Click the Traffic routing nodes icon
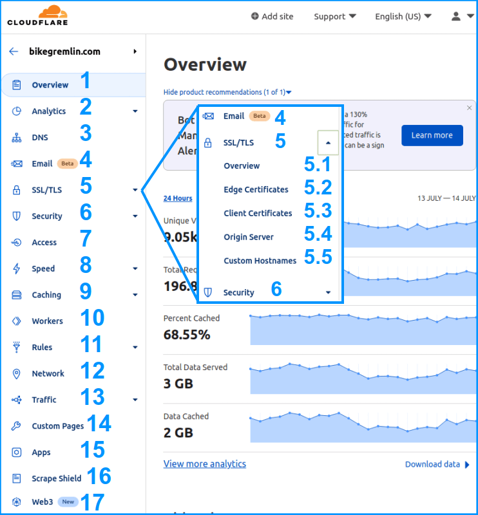 tap(17, 400)
